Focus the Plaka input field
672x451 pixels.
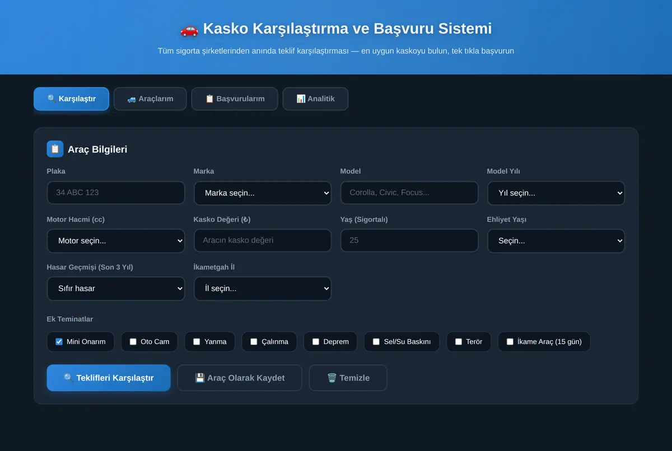tap(116, 192)
